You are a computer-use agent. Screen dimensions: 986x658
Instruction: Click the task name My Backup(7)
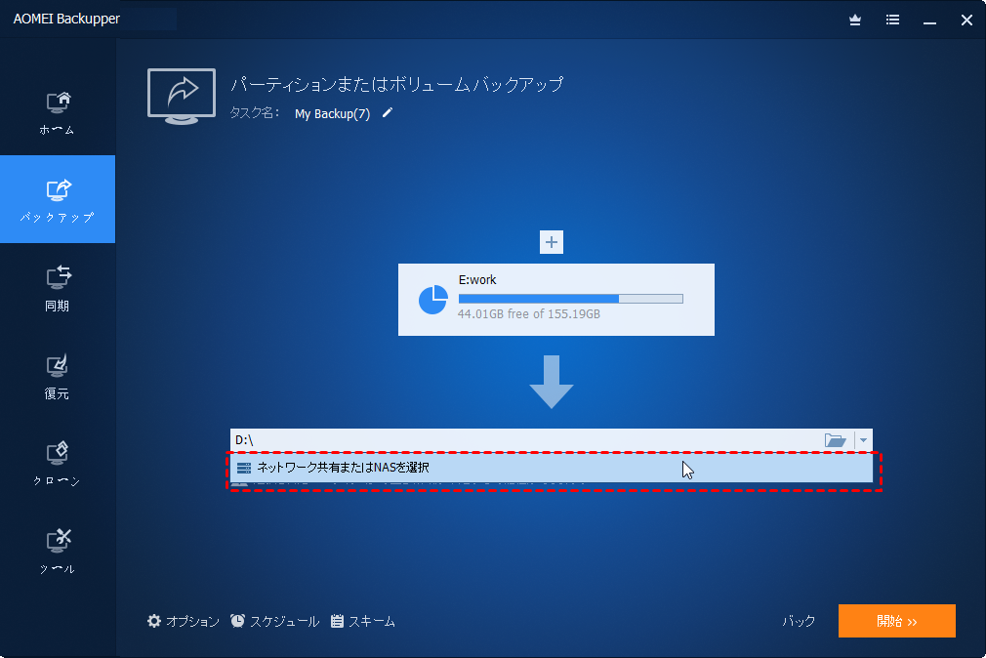pyautogui.click(x=332, y=114)
